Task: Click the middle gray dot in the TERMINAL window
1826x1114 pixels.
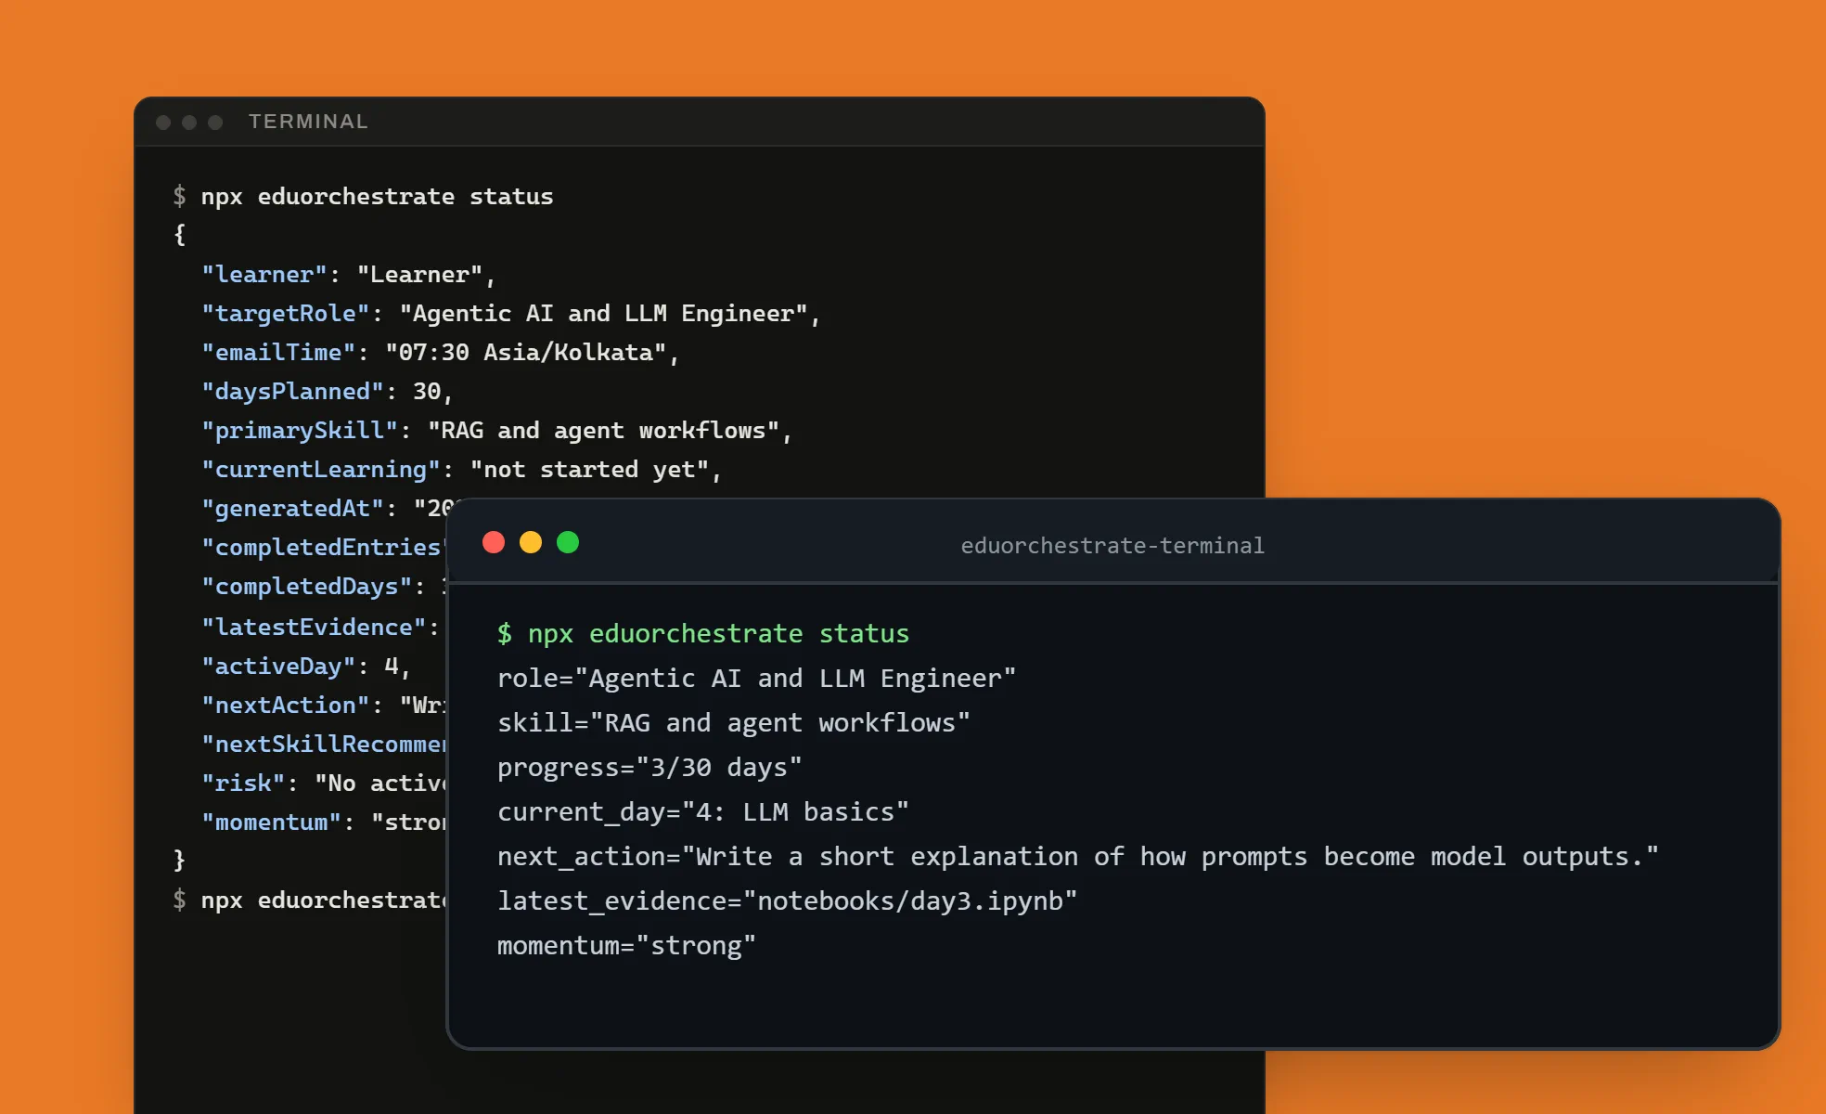Action: pos(189,123)
